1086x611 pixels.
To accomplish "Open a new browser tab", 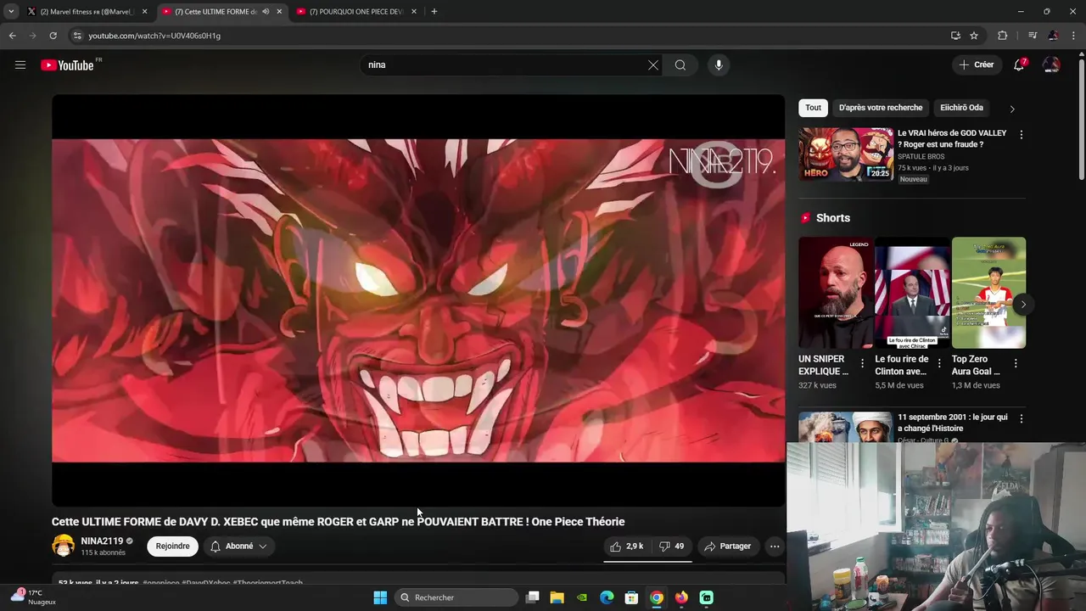I will [x=434, y=12].
